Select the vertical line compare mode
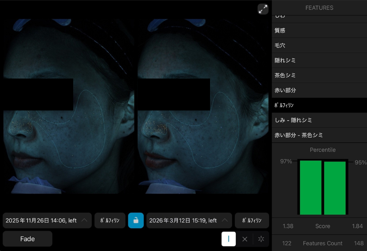Image resolution: width=367 pixels, height=251 pixels. [229, 239]
